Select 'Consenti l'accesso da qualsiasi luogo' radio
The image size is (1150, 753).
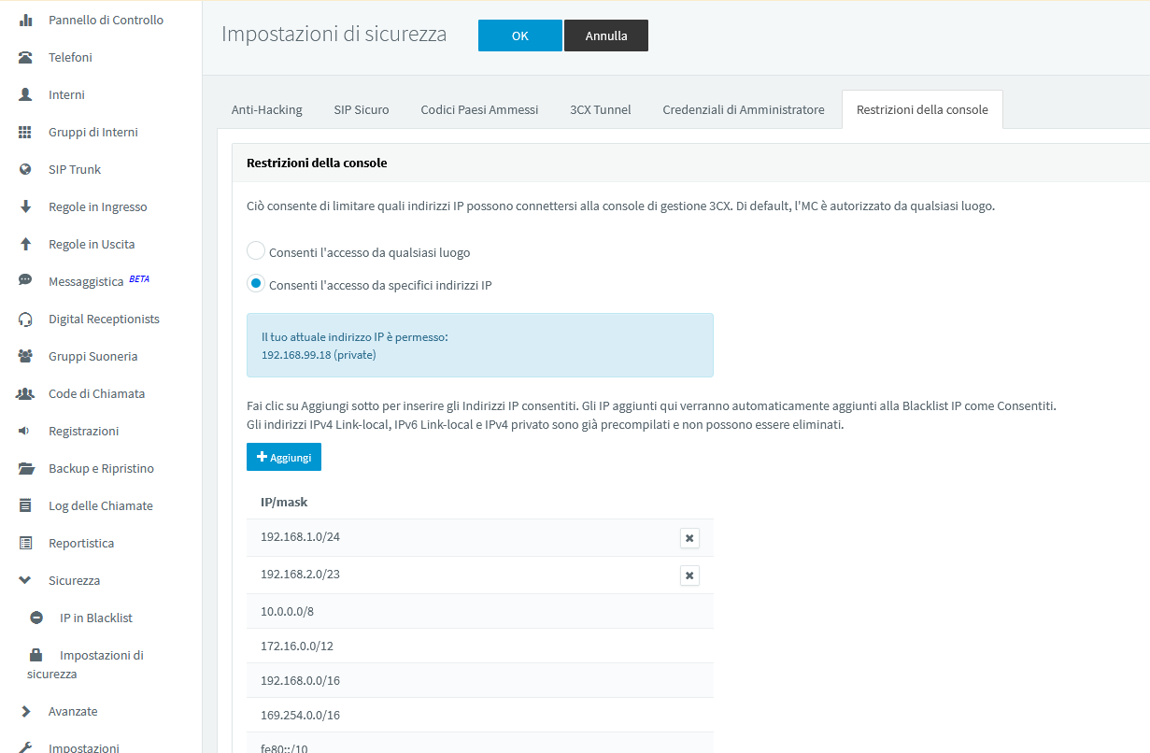coord(256,251)
